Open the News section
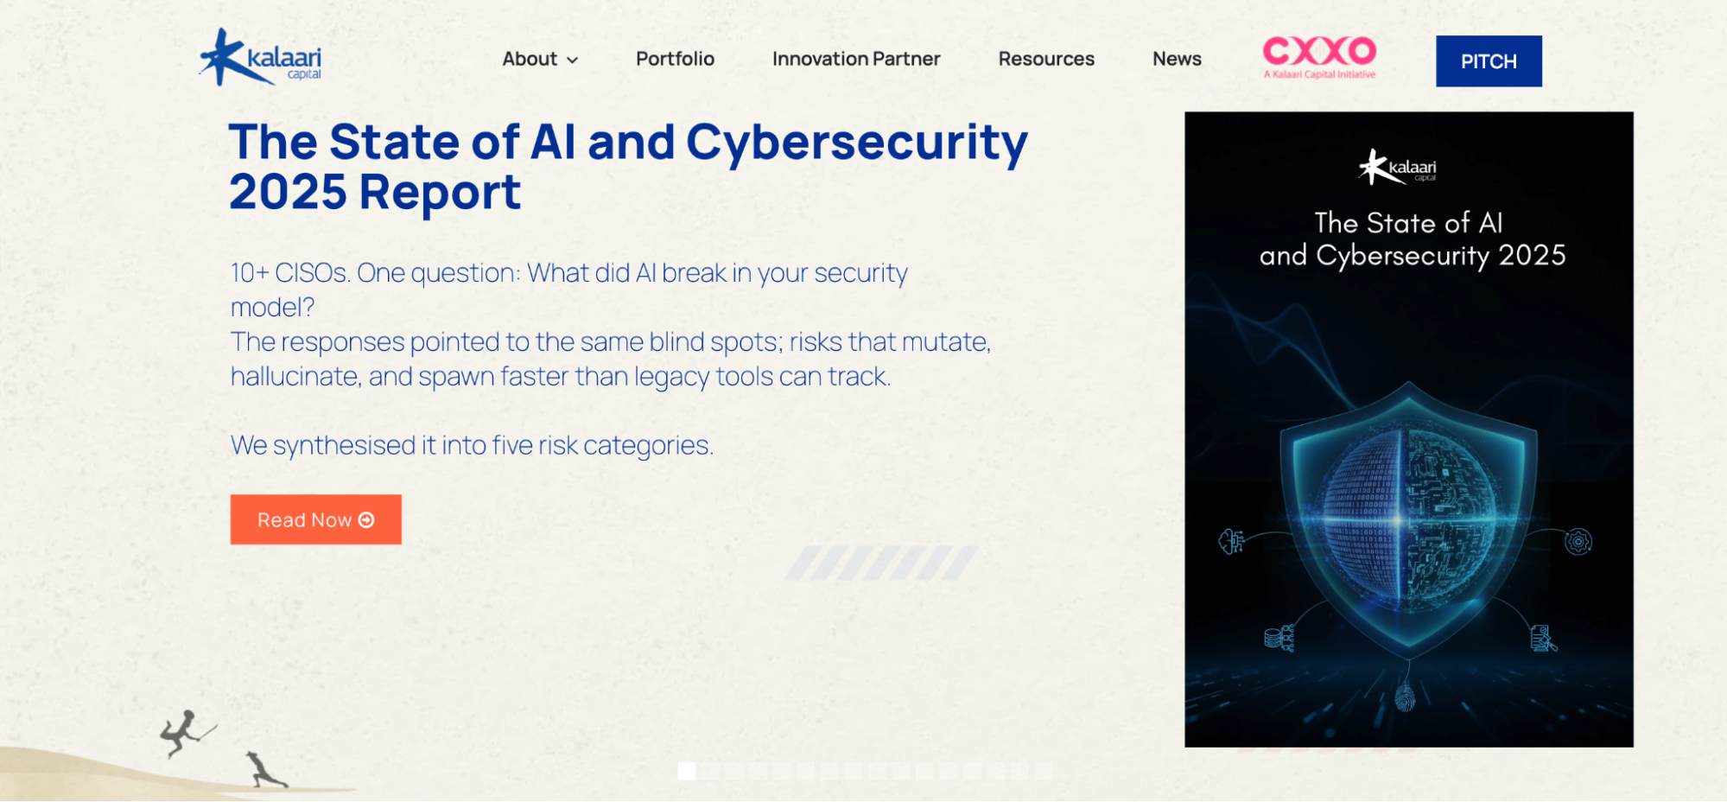Image resolution: width=1727 pixels, height=802 pixels. coord(1177,59)
